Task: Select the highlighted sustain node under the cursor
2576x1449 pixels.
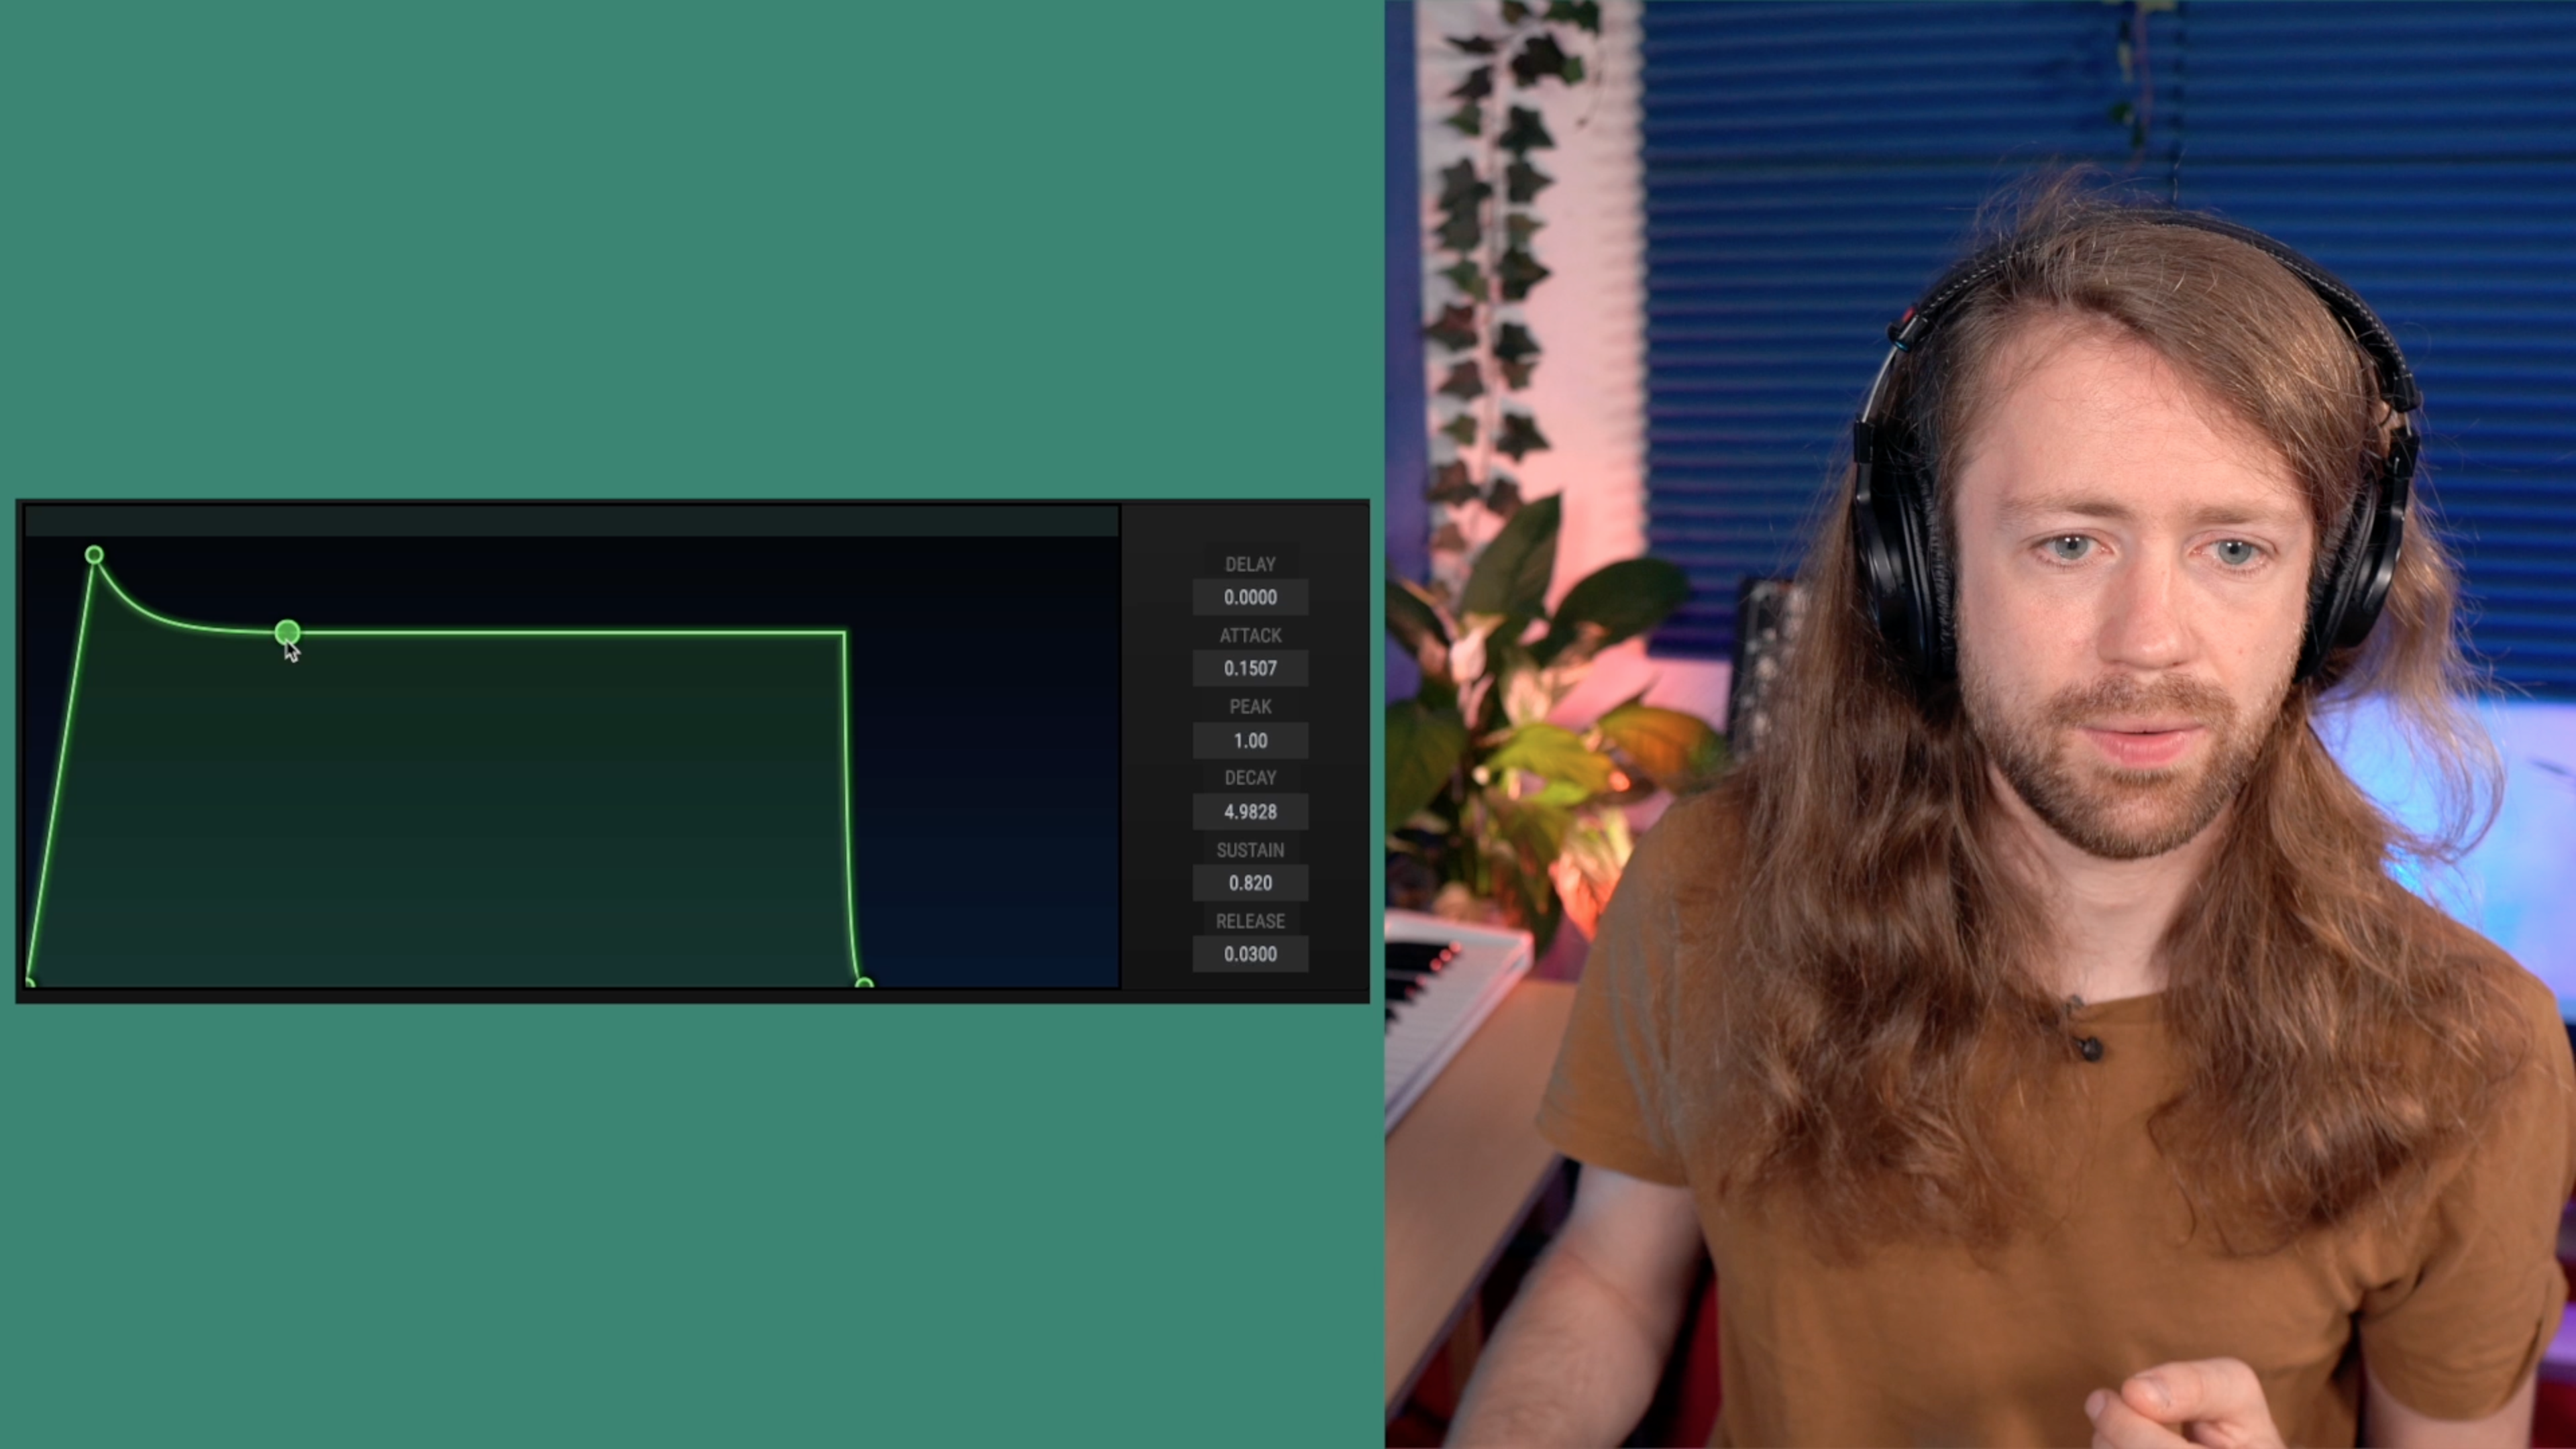Action: 287,632
